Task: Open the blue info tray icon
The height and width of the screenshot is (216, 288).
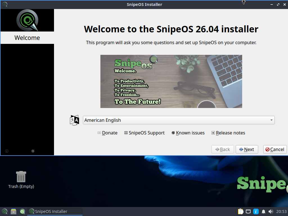Action: (x=256, y=211)
